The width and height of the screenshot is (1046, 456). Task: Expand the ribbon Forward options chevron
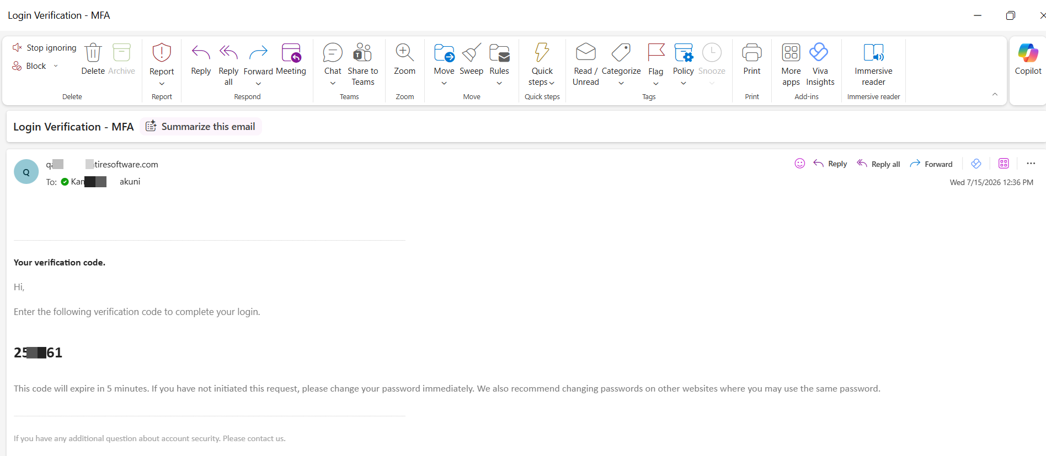pyautogui.click(x=258, y=84)
